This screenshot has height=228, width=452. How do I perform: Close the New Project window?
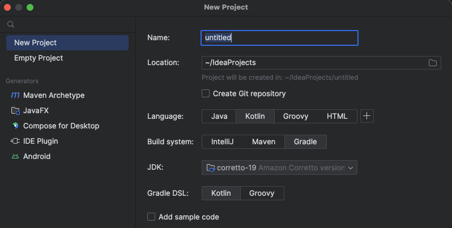(x=7, y=7)
